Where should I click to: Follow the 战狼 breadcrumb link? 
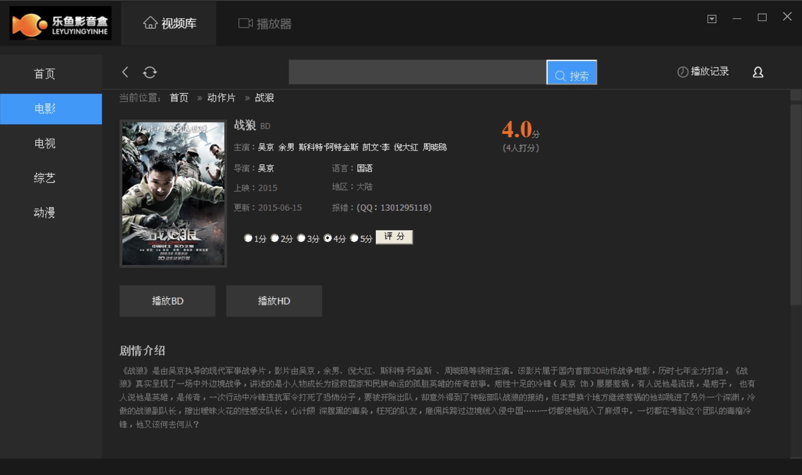tap(264, 98)
